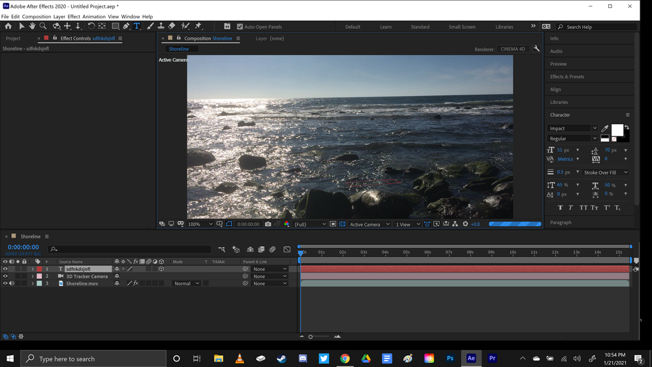Hide the Shoreline.mov layer
The width and height of the screenshot is (652, 367).
[5, 283]
